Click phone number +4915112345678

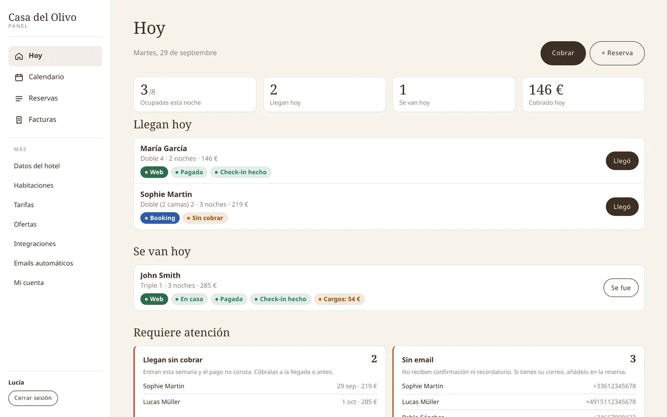611,402
